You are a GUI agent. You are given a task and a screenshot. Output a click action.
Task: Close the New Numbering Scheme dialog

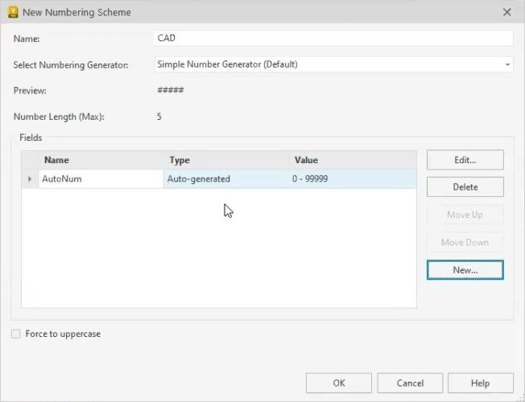pos(507,12)
